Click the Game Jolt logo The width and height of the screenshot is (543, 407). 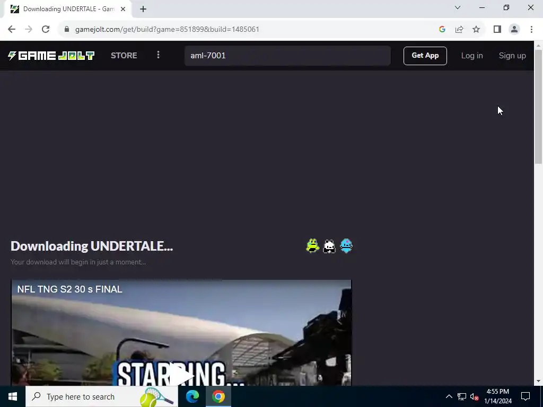coord(51,55)
